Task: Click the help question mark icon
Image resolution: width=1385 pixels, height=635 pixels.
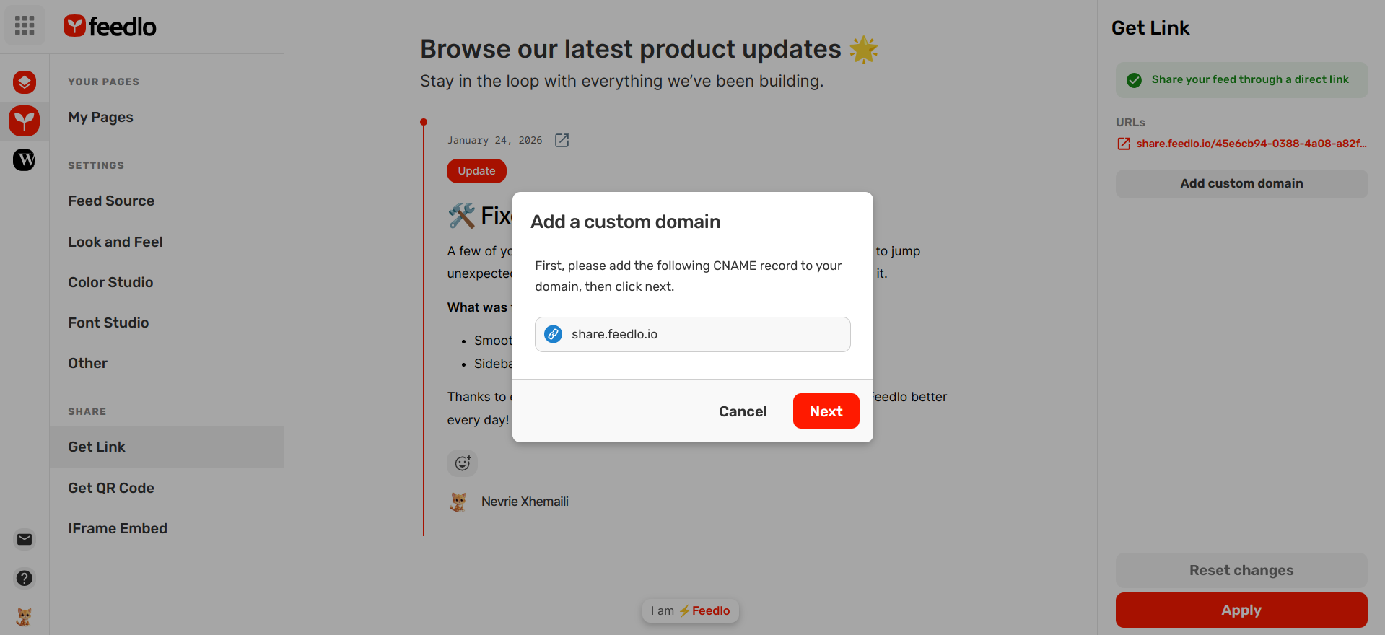Action: coord(25,578)
